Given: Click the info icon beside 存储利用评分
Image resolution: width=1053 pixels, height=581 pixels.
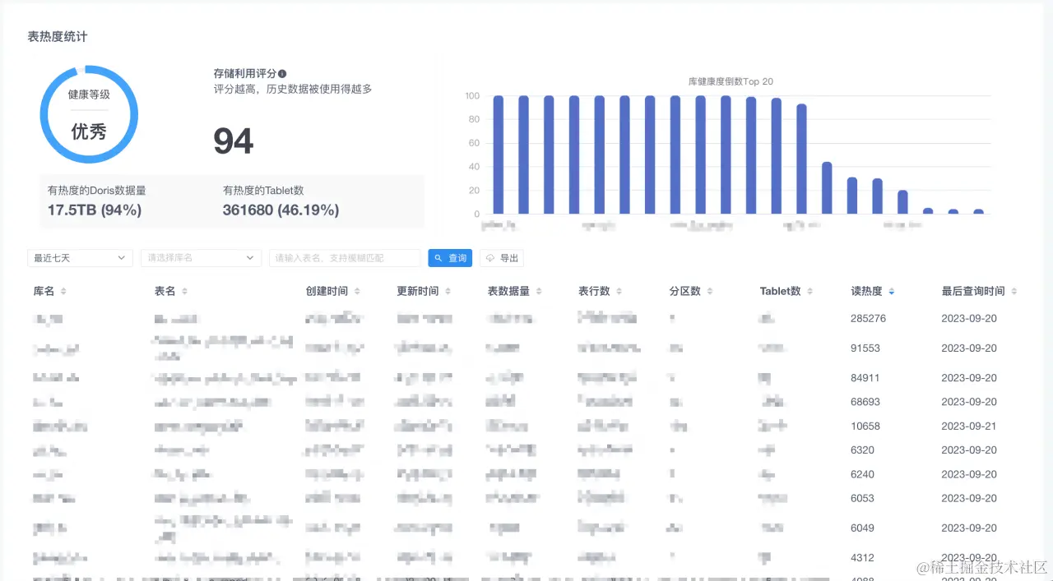Looking at the screenshot, I should click(281, 73).
